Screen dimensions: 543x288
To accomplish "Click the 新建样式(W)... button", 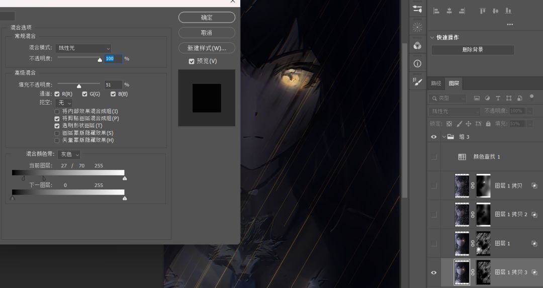I will tap(207, 48).
